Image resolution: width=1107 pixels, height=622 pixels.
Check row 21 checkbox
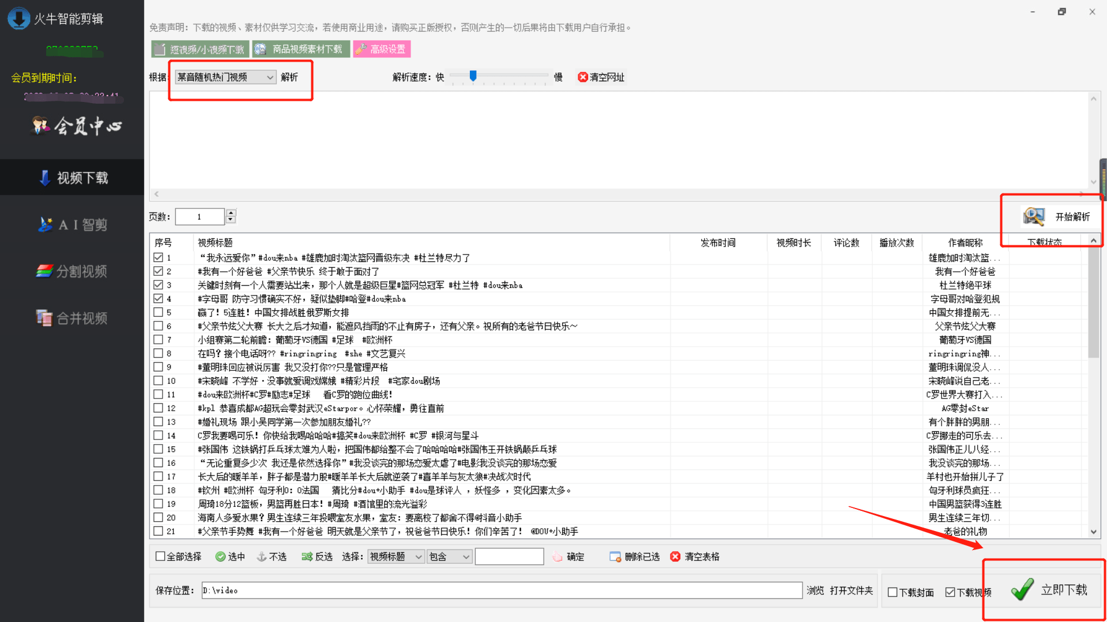pos(158,531)
